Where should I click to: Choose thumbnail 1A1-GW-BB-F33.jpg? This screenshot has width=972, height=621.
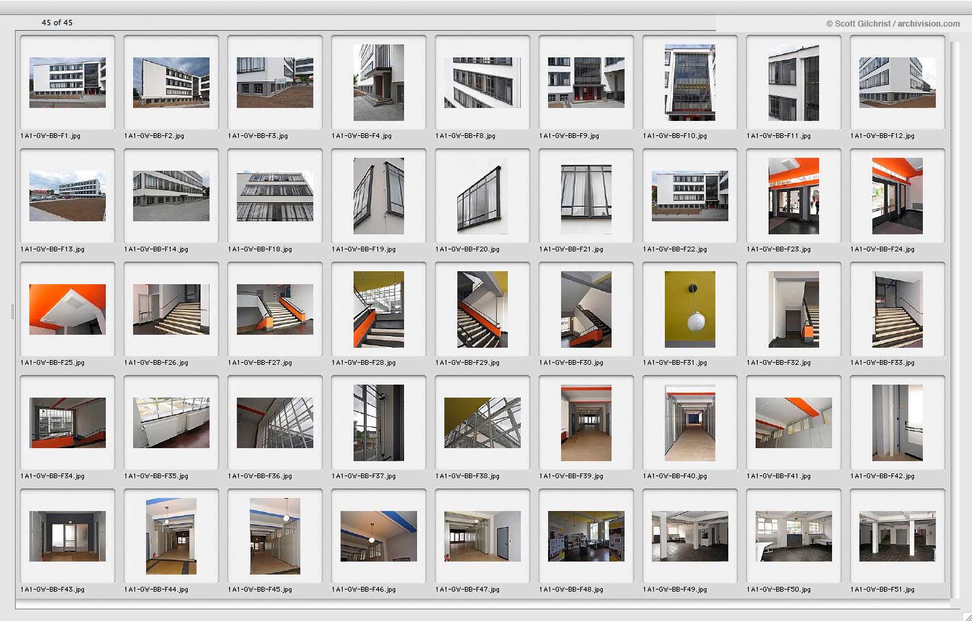click(x=898, y=309)
